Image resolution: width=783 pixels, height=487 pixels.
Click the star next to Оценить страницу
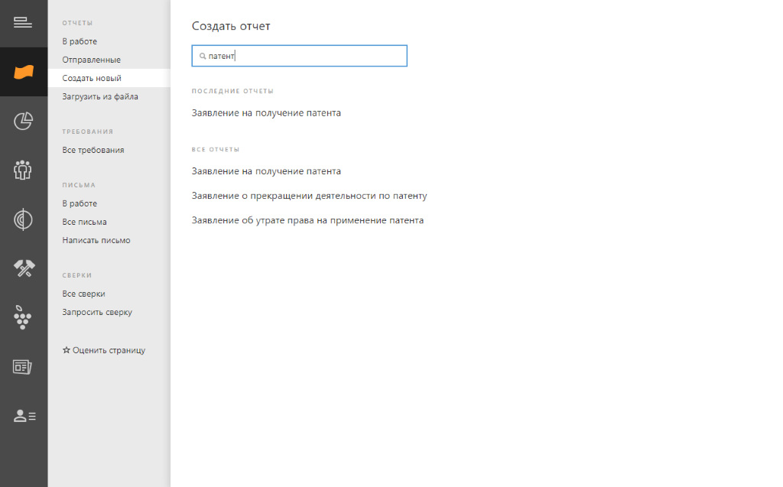tap(67, 350)
